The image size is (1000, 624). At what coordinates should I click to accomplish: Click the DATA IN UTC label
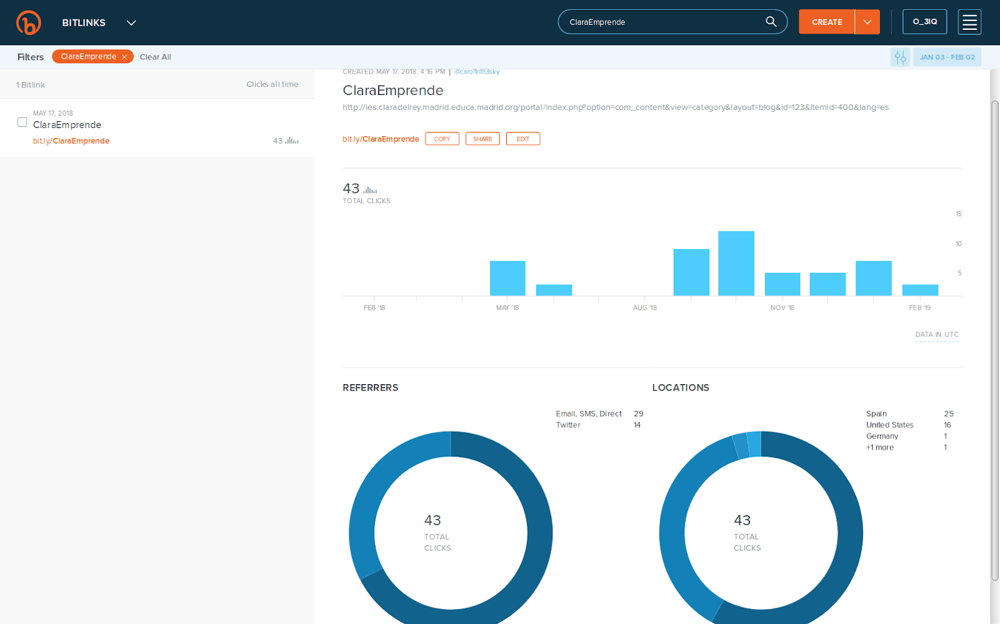[x=937, y=335]
